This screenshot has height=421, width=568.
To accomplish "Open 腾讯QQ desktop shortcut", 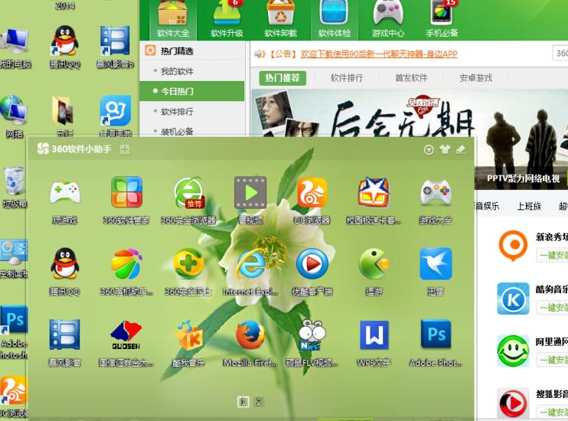I will tap(65, 47).
